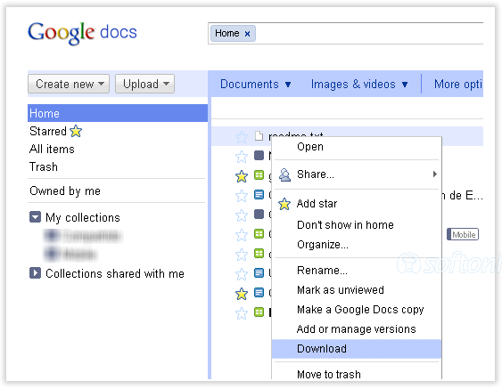This screenshot has width=502, height=389.
Task: Unstar the first yellow-starred spreadsheet row
Action: pyautogui.click(x=242, y=176)
